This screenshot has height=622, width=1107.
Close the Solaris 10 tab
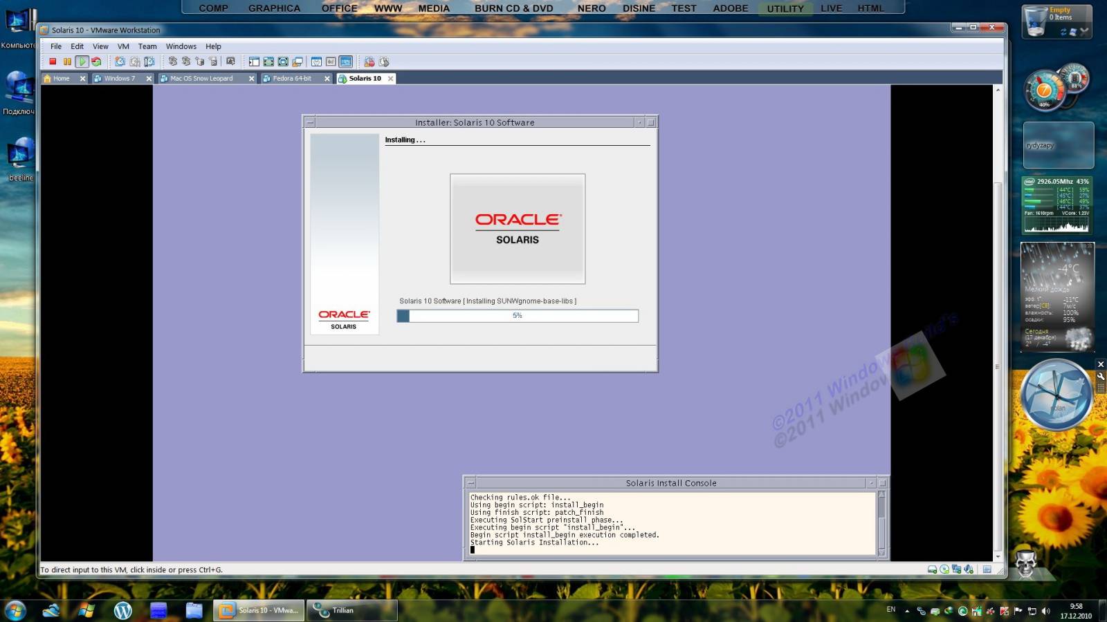click(391, 79)
